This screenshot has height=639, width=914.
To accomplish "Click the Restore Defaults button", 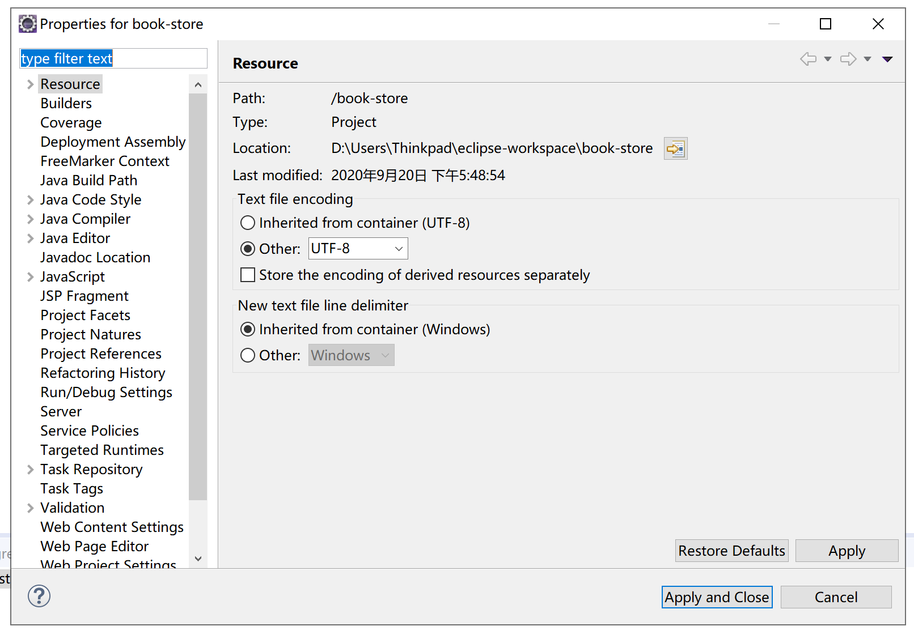I will [x=731, y=551].
